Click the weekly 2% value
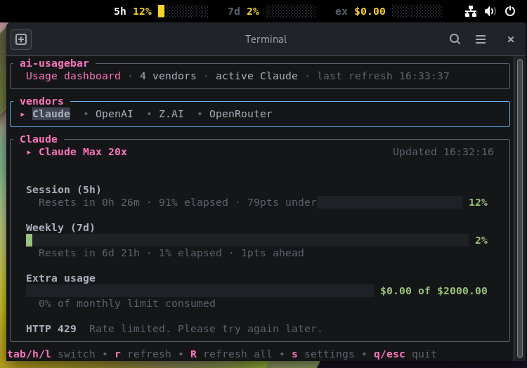This screenshot has height=368, width=527. 481,240
